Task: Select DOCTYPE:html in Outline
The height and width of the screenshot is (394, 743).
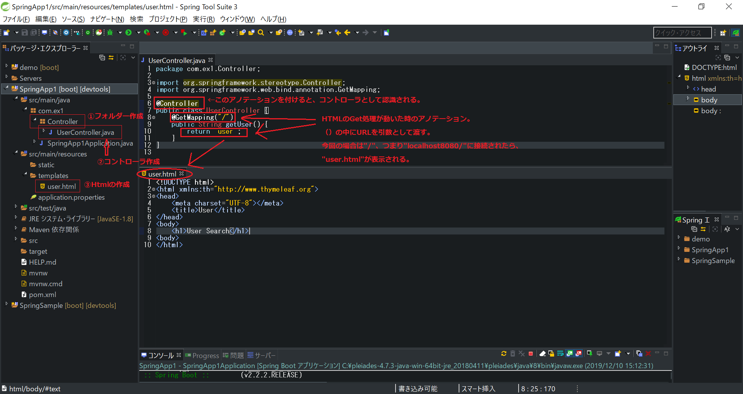Action: [714, 67]
